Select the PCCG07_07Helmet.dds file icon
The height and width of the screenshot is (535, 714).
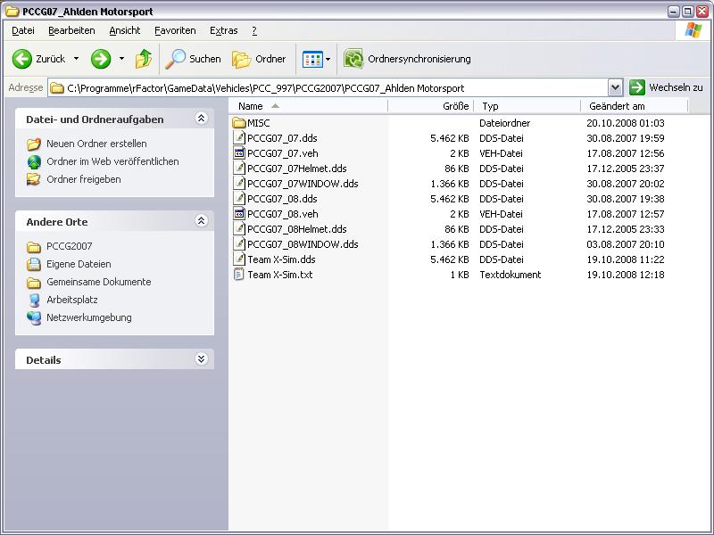[x=239, y=169]
